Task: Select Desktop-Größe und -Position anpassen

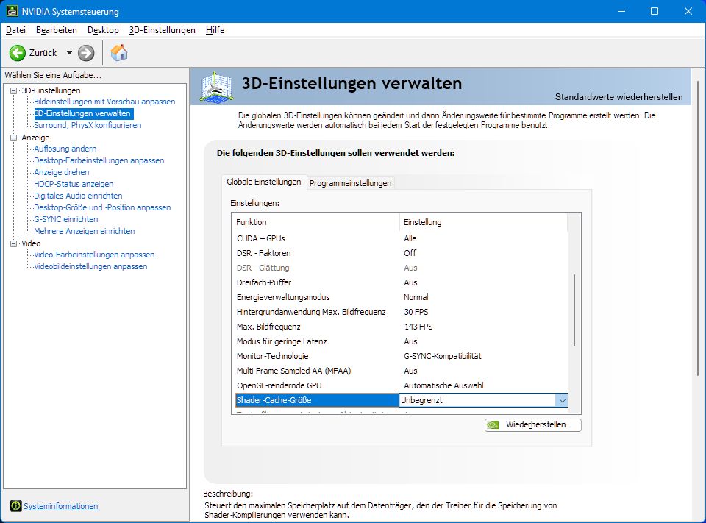Action: [x=103, y=207]
